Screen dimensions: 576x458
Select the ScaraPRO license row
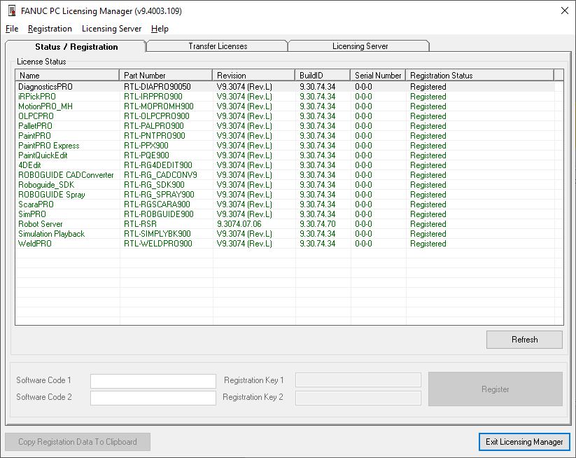pos(285,204)
